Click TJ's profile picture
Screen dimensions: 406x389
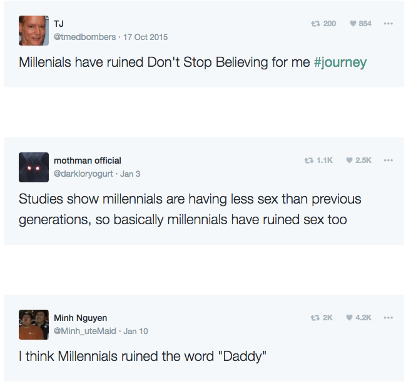point(34,31)
